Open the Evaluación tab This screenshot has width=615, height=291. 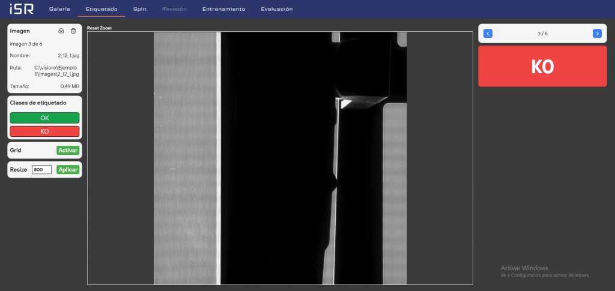click(277, 9)
